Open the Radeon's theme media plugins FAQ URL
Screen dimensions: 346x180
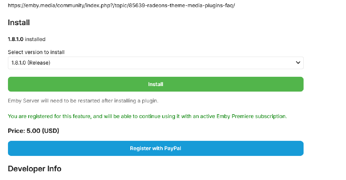[121, 6]
